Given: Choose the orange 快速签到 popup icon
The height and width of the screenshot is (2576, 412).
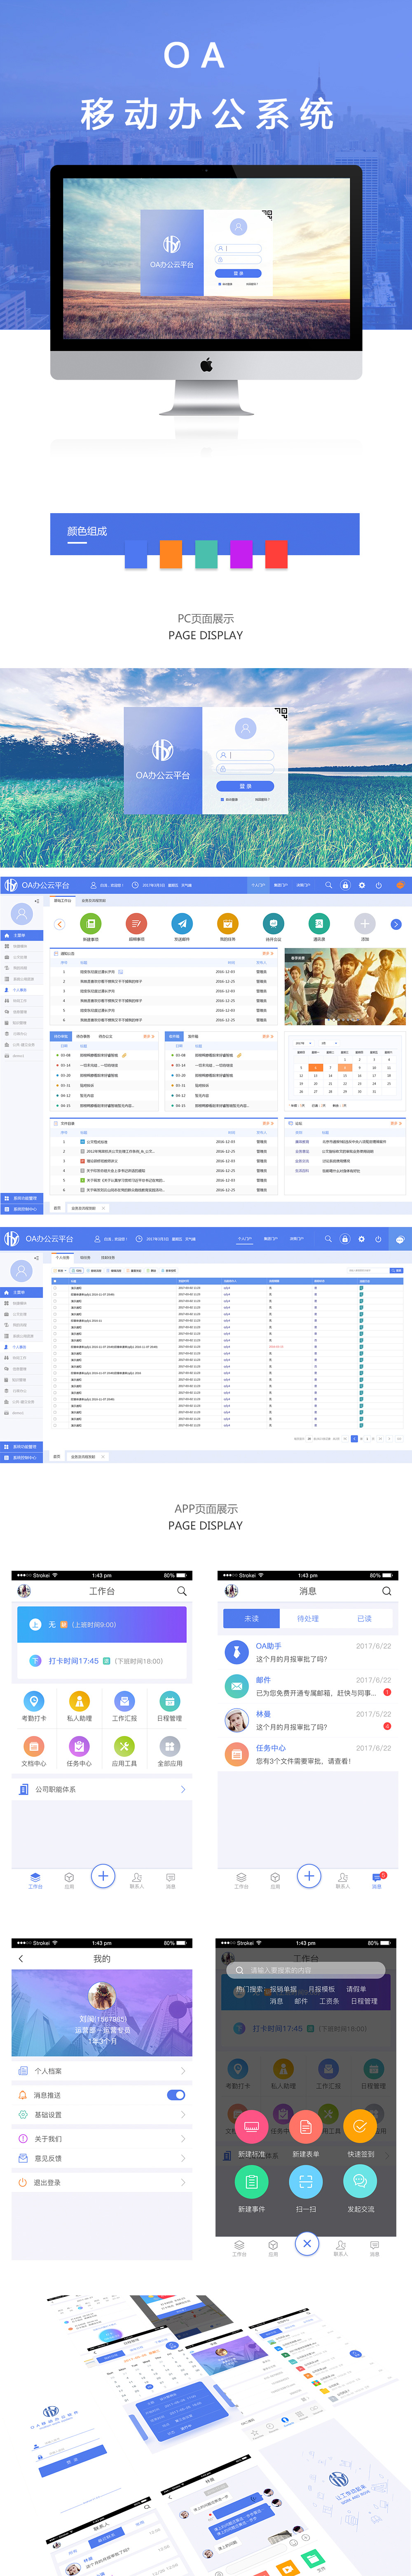Looking at the screenshot, I should (x=360, y=2126).
